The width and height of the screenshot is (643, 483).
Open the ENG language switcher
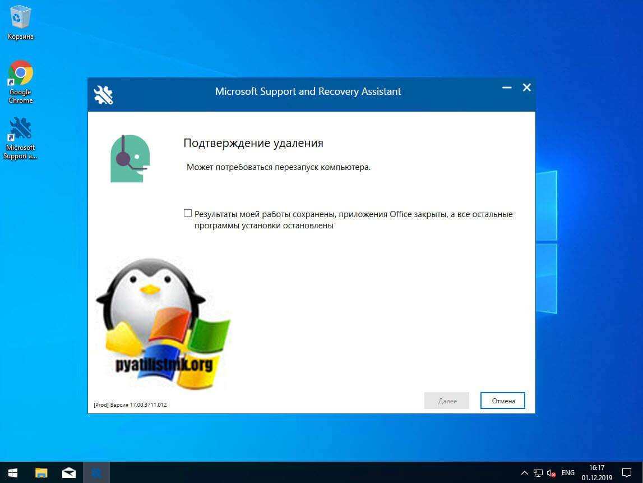point(568,473)
